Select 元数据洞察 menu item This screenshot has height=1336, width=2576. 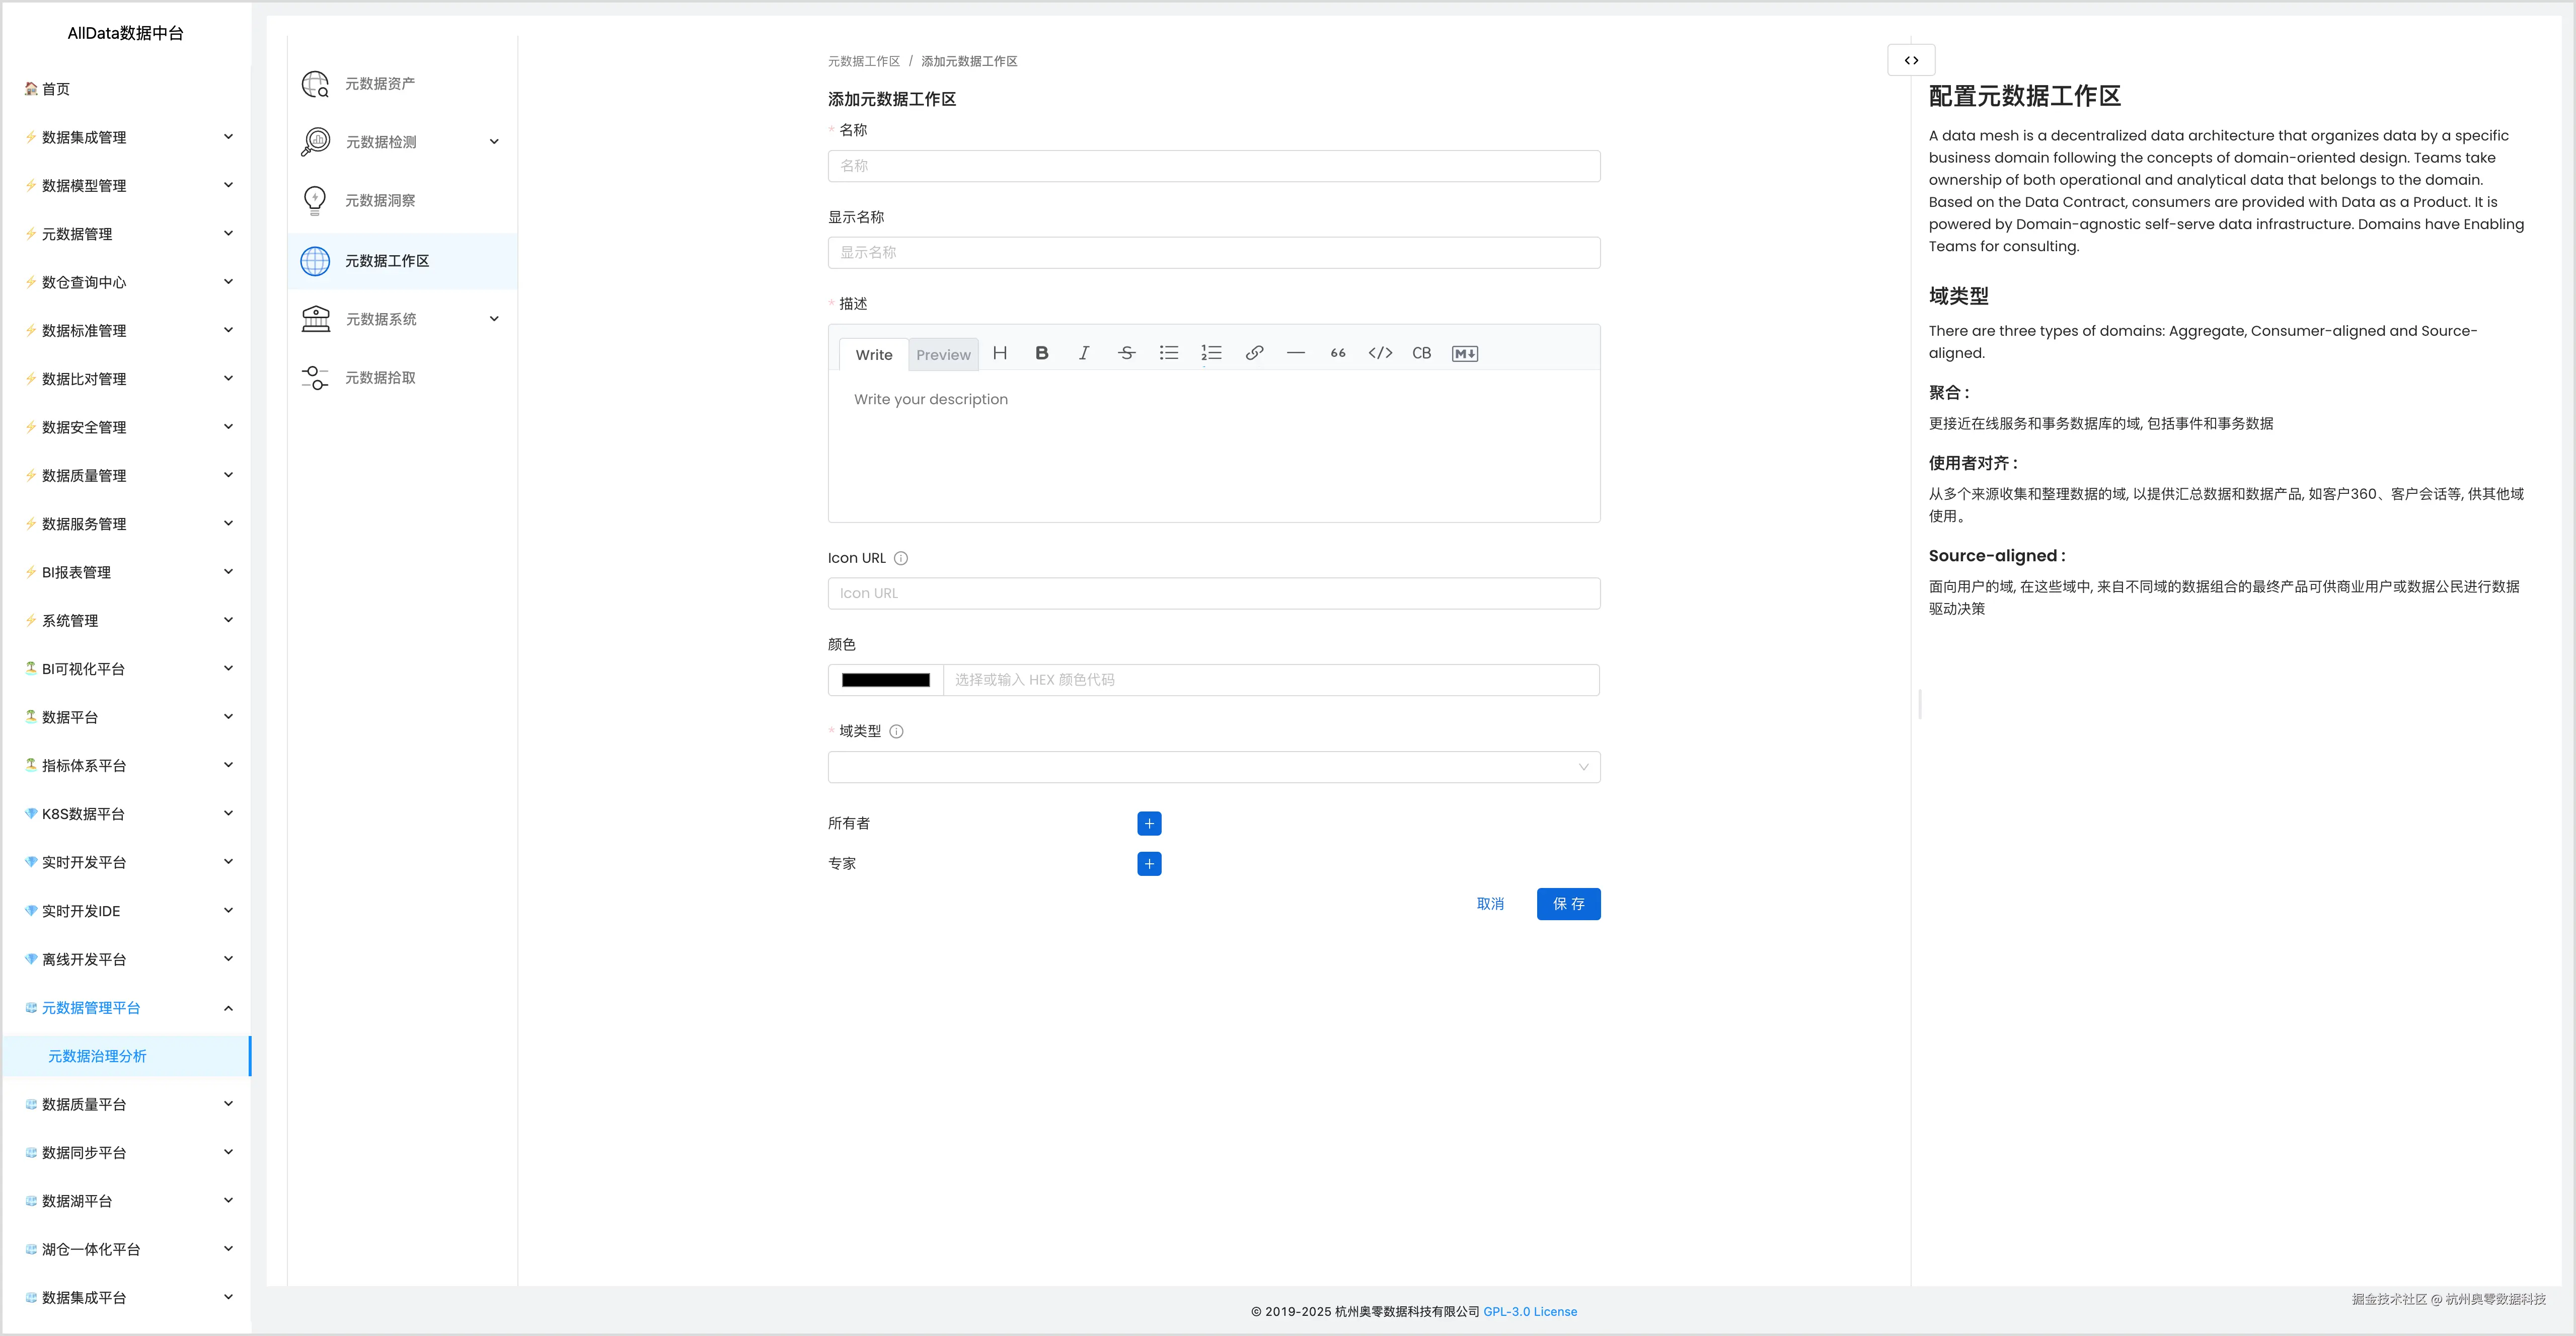[x=380, y=200]
